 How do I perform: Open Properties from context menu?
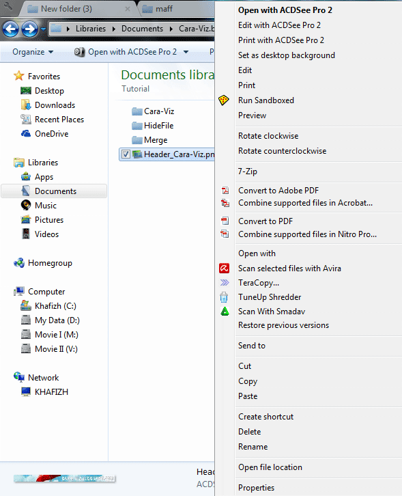[x=256, y=488]
